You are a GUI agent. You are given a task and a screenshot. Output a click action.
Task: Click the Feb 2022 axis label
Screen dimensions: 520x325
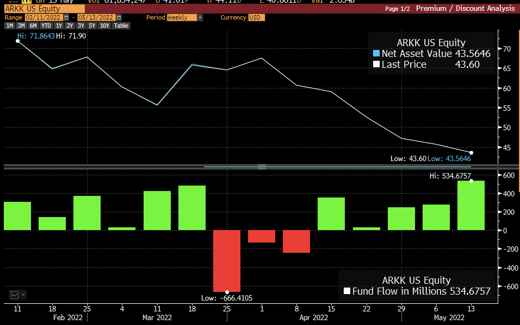coord(68,318)
